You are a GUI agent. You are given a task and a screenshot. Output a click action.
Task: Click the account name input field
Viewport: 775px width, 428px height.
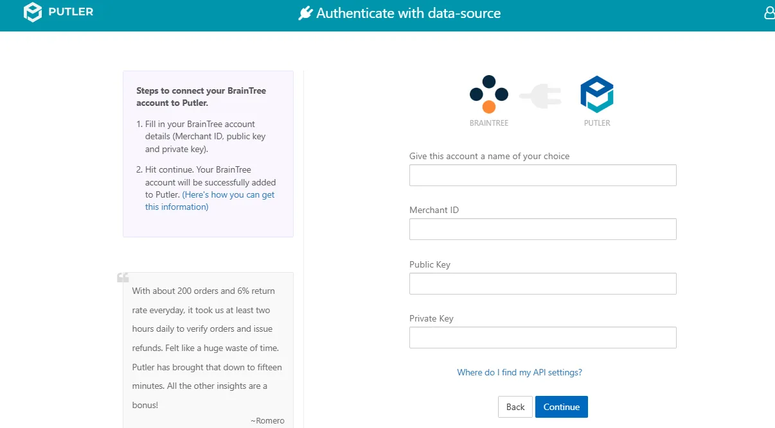pos(543,175)
